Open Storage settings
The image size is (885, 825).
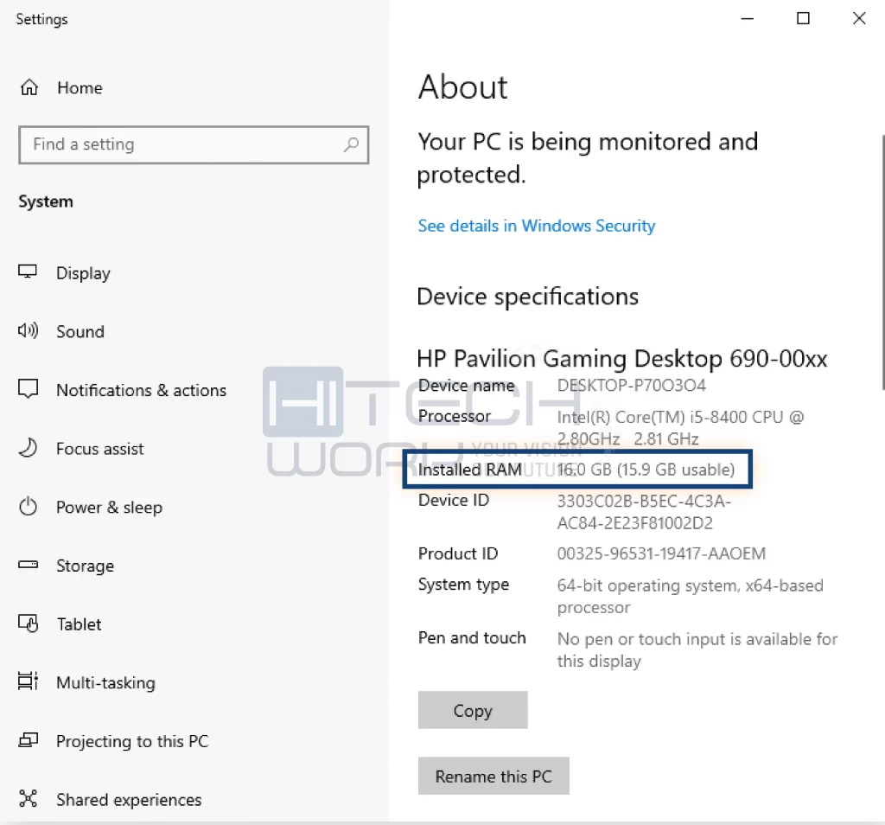pyautogui.click(x=85, y=566)
